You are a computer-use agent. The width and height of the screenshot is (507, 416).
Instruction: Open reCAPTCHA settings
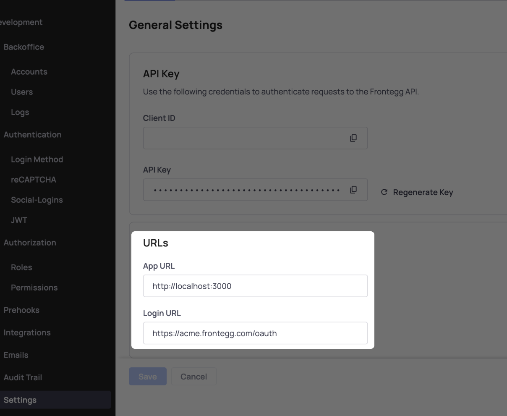pos(33,180)
